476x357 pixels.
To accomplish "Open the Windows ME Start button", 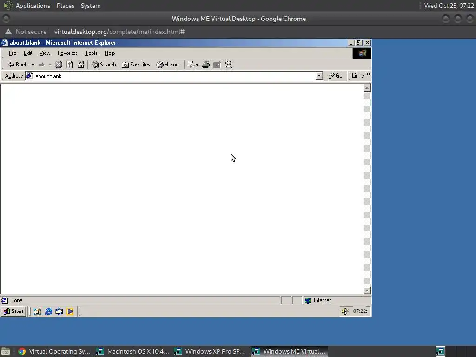I will [13, 311].
